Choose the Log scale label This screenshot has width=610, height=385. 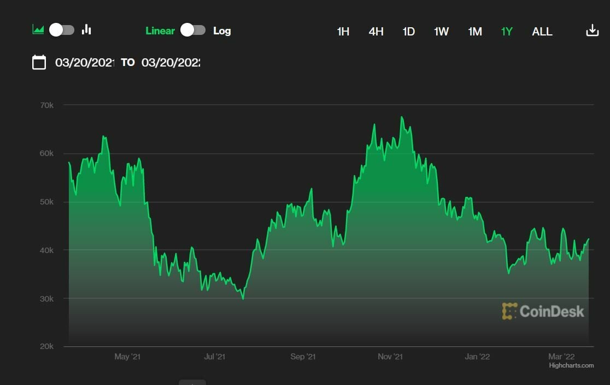[222, 31]
